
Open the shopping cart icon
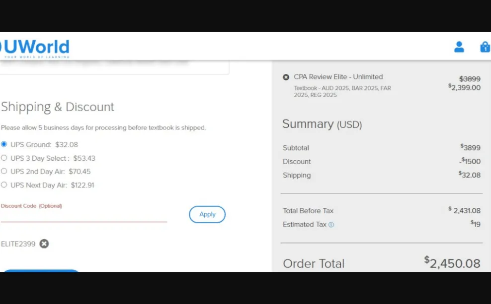[x=485, y=47]
